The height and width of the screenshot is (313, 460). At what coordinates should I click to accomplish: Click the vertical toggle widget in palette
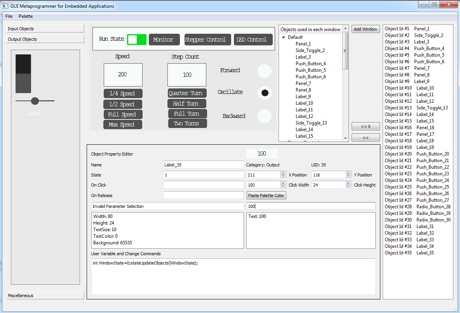pos(23,74)
